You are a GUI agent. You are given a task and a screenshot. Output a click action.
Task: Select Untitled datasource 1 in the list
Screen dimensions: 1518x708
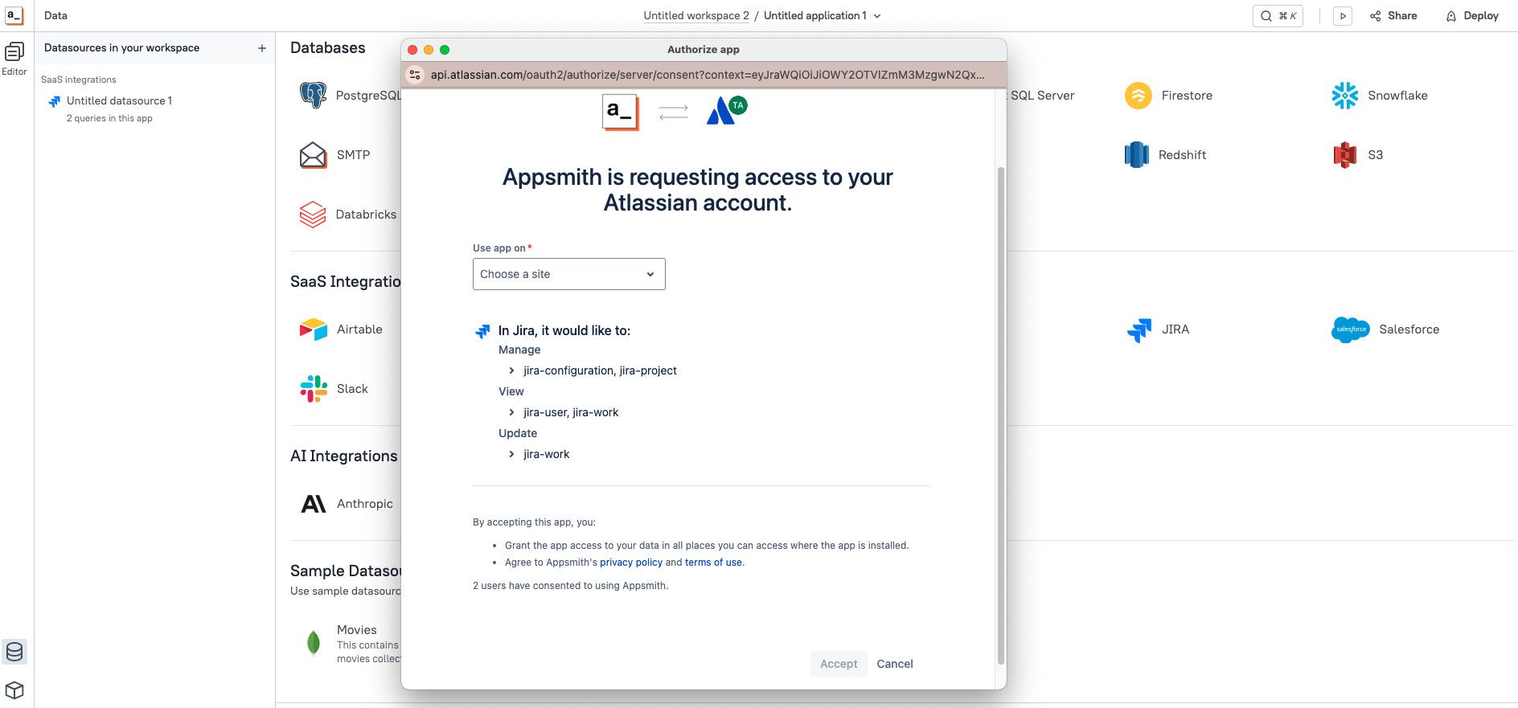point(119,101)
